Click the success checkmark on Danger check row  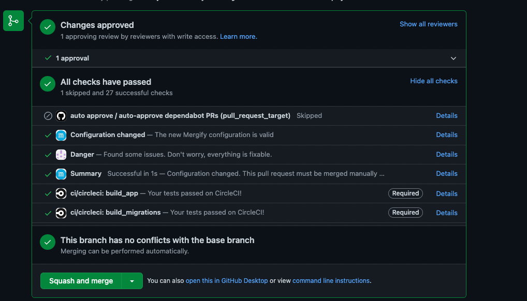48,154
